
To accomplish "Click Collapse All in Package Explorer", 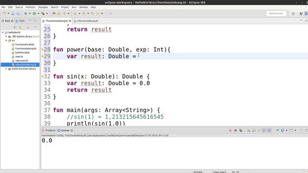I will pos(15,27).
